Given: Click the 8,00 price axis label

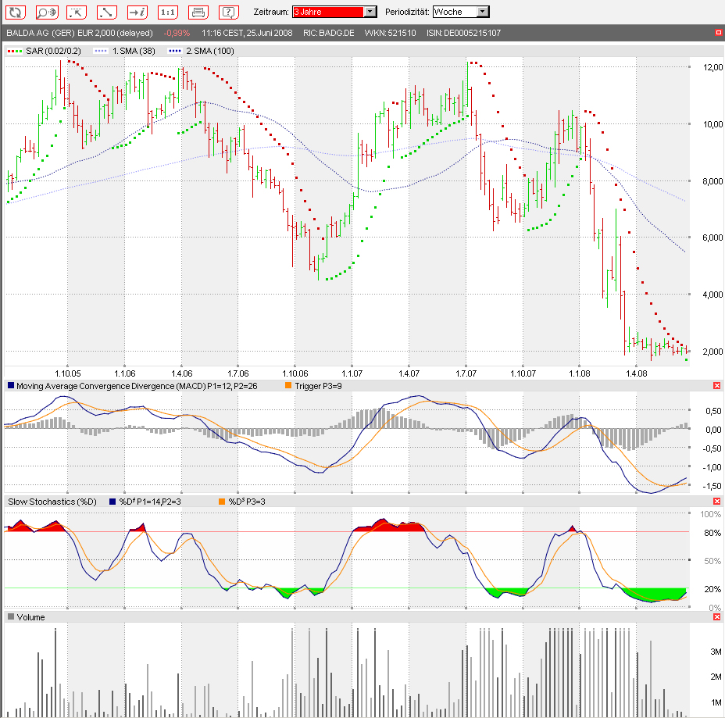Looking at the screenshot, I should click(x=712, y=181).
